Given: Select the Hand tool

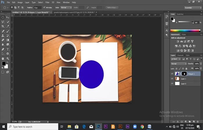Looking at the screenshot, I should tap(3, 59).
